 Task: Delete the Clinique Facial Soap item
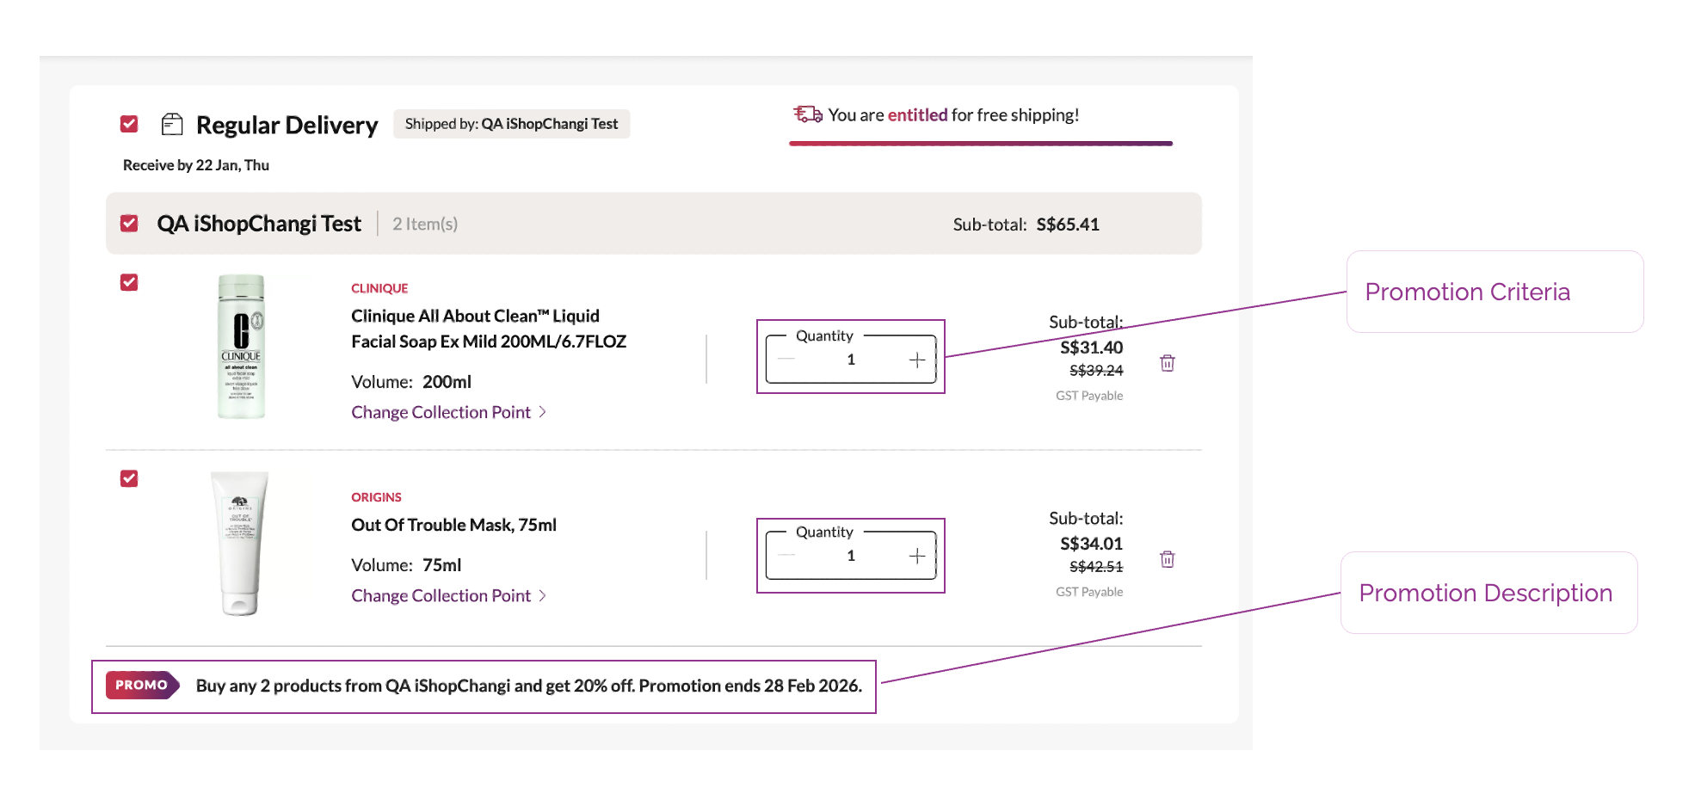1168,363
